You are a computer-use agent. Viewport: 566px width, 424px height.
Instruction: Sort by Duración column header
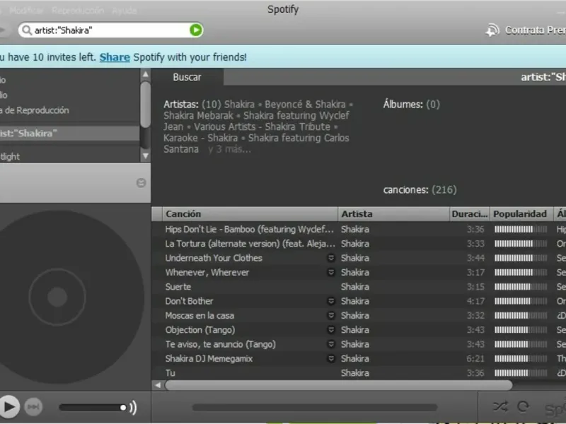470,214
